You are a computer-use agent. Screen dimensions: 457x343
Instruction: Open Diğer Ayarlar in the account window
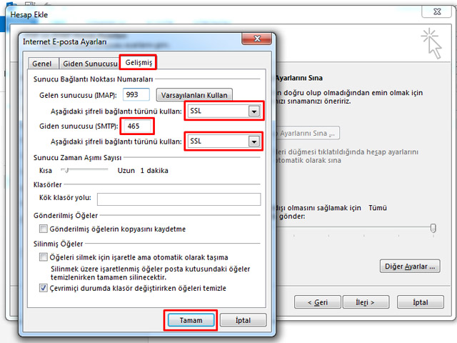click(x=408, y=267)
